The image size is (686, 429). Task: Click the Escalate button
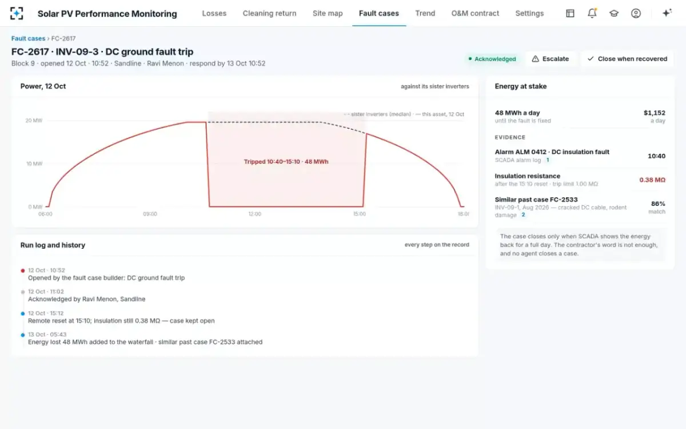pos(550,59)
